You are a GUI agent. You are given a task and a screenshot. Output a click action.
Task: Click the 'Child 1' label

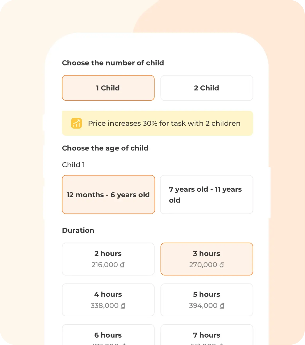pos(73,165)
